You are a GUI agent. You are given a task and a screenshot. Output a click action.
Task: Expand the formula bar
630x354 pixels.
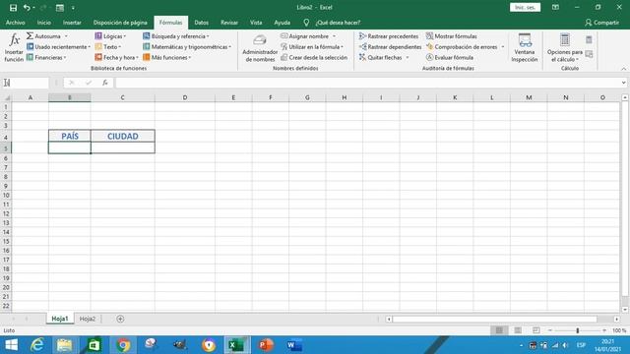[x=623, y=83]
